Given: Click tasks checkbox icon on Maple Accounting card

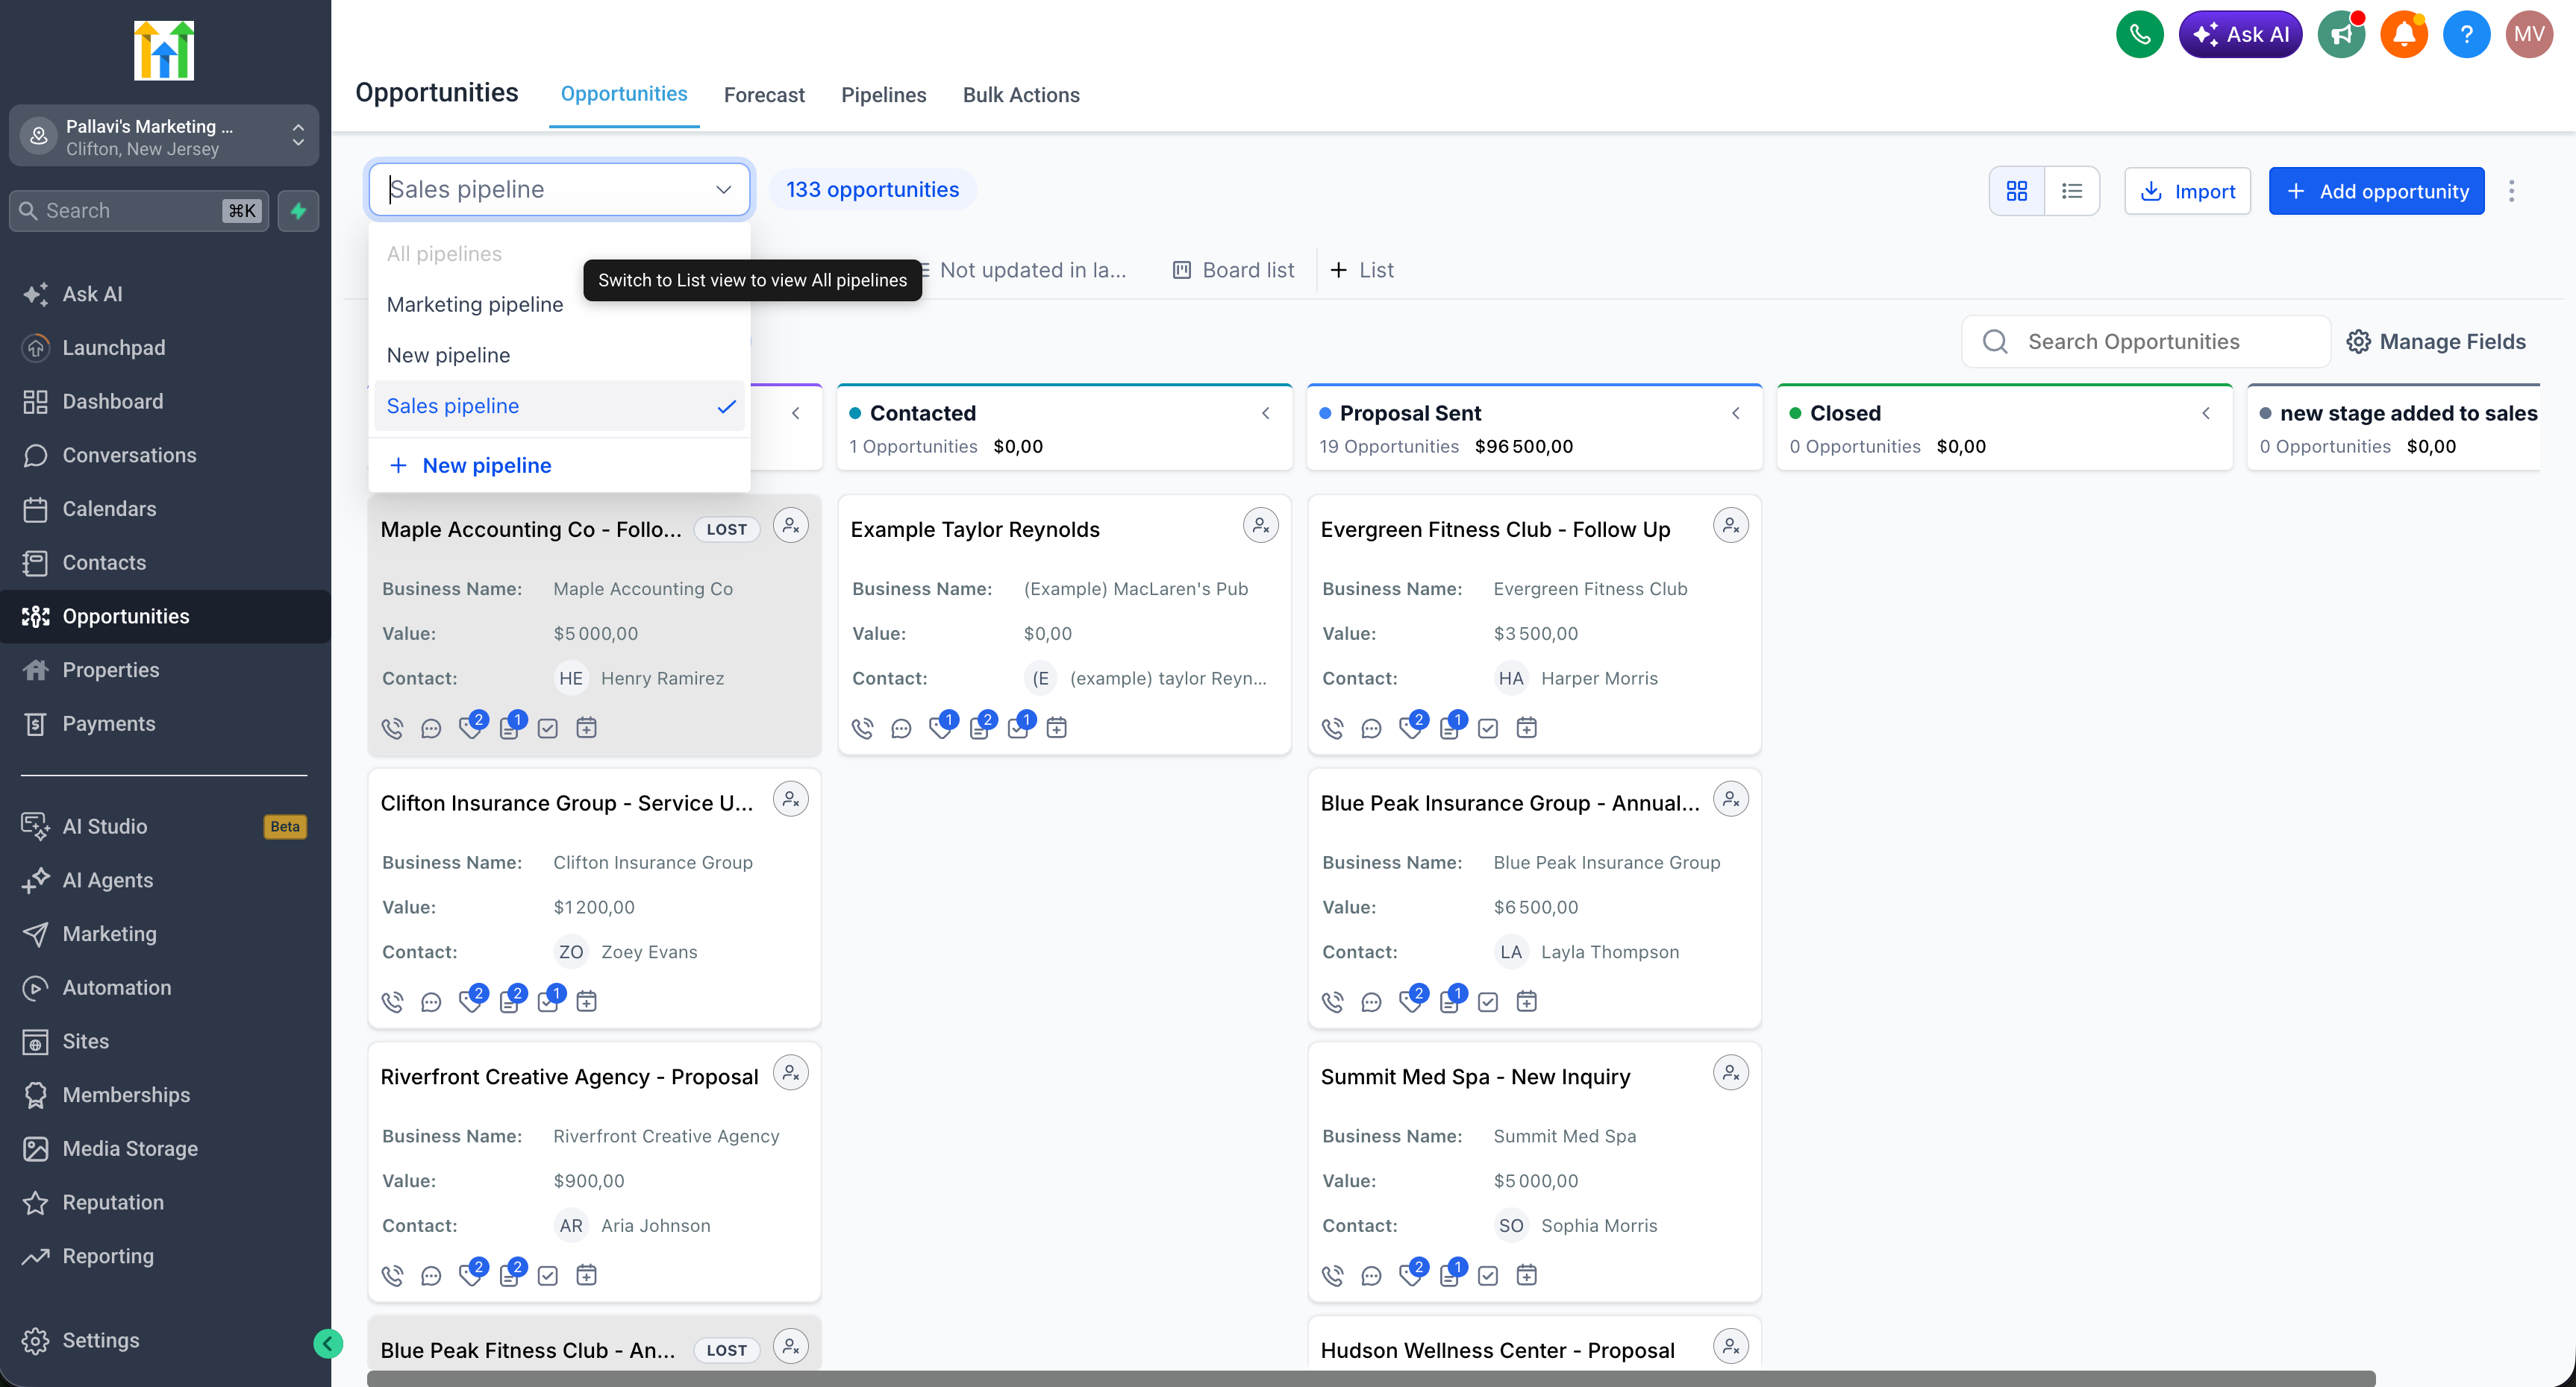Looking at the screenshot, I should pyautogui.click(x=547, y=729).
